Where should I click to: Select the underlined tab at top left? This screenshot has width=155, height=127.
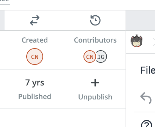(5, 2)
